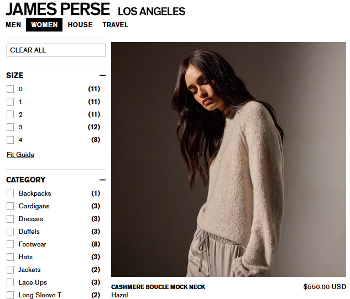Click the James Perse Los Angeles logo
Screen dimensions: 350x299
96,9
